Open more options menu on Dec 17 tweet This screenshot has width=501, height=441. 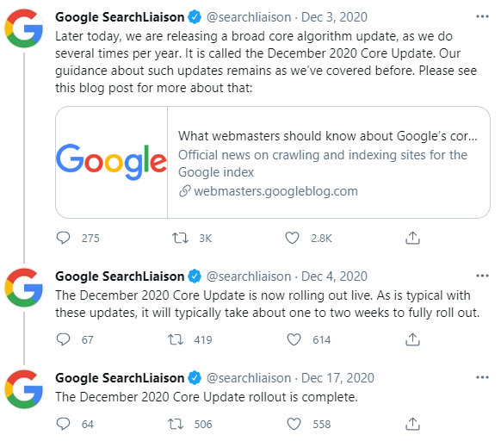pos(482,377)
